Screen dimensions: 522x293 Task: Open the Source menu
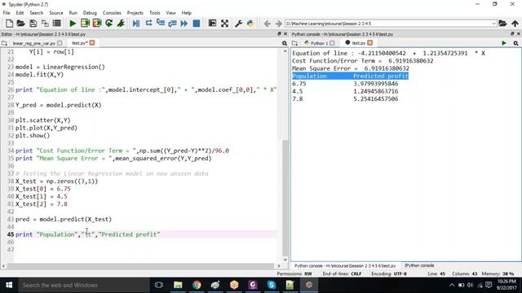56,13
